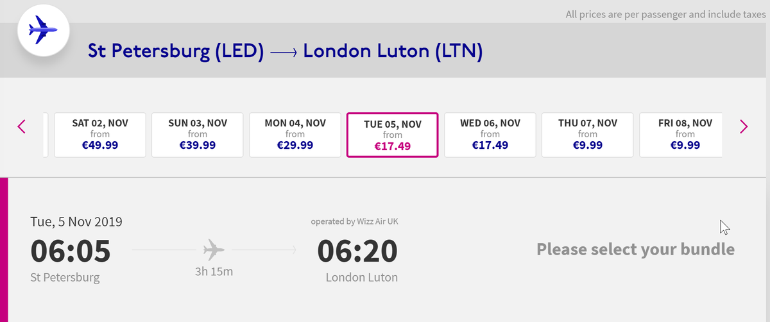Click the blue airplane icon in the circle
770x322 pixels.
[x=43, y=31]
